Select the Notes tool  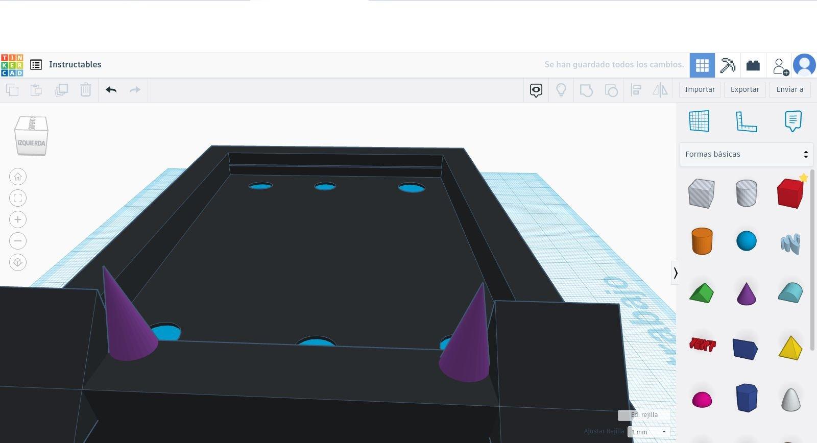[792, 121]
